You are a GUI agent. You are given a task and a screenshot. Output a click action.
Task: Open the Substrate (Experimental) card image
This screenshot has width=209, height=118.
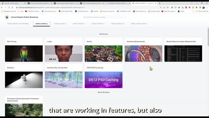click(143, 53)
